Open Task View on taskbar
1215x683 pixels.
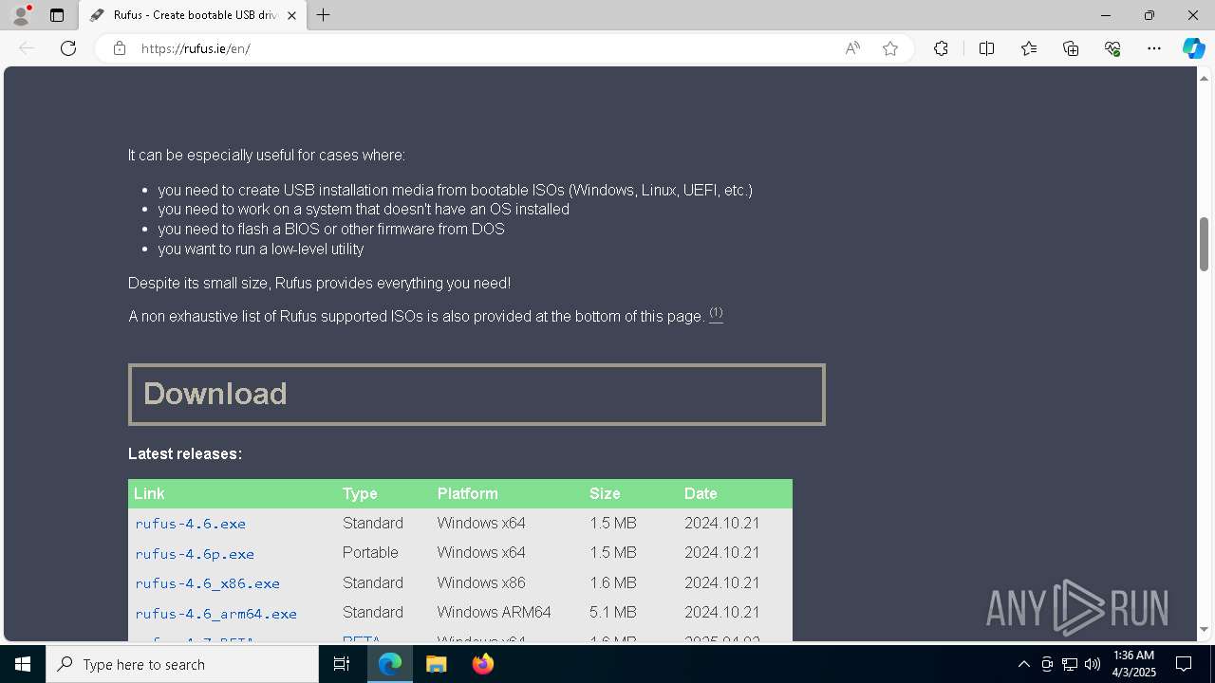tap(342, 664)
